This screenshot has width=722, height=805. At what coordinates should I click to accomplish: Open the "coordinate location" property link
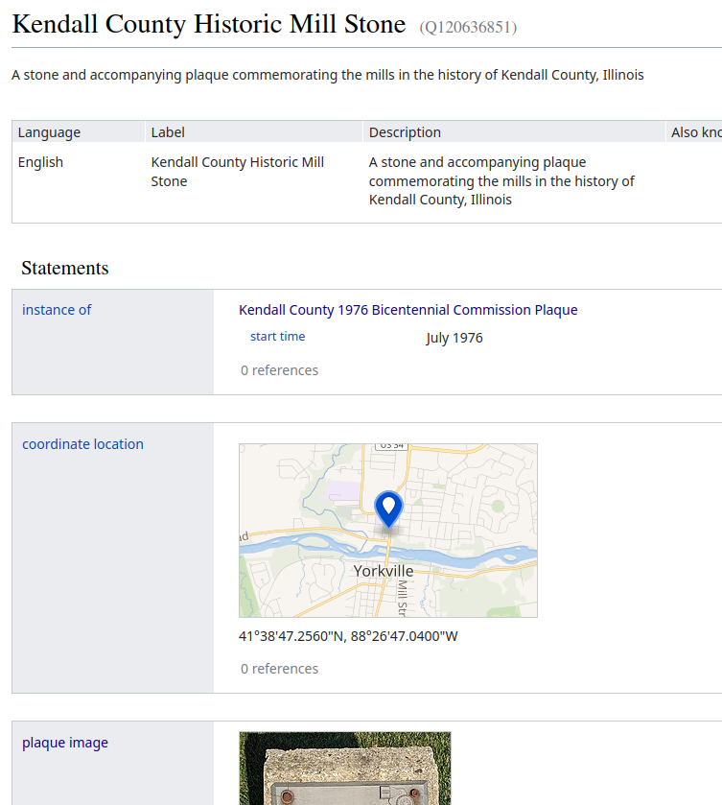[82, 444]
